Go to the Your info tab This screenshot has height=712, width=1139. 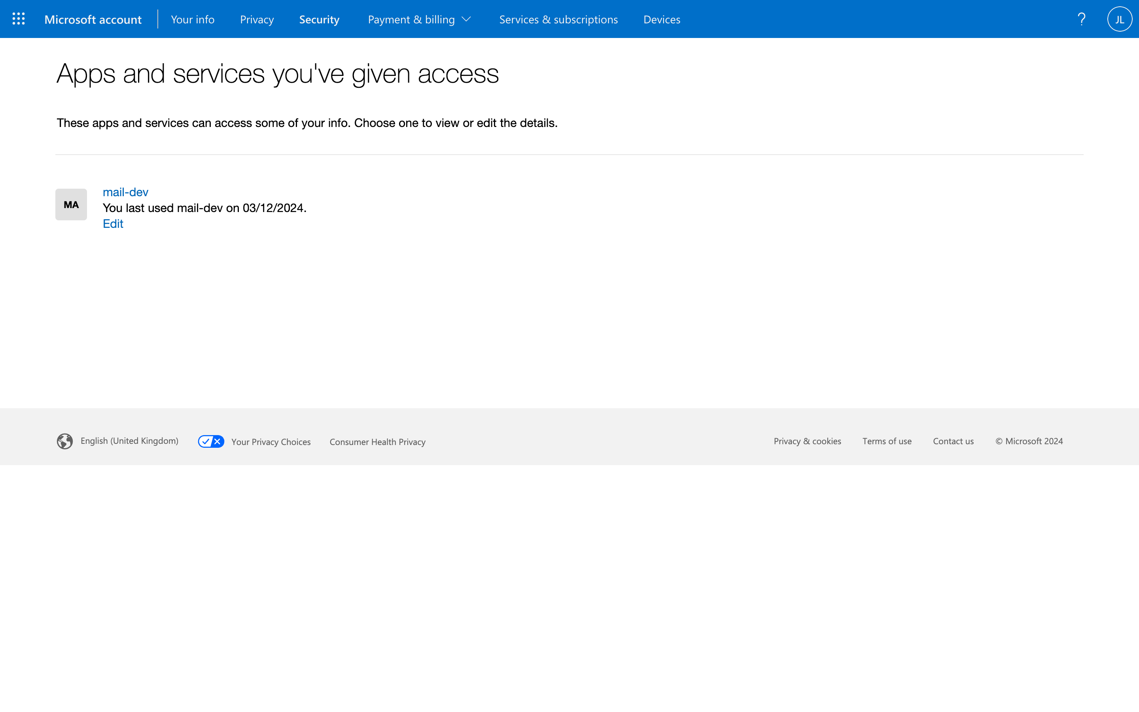tap(193, 19)
